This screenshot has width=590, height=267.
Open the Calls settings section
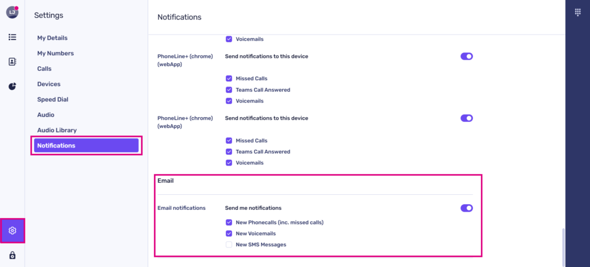pos(44,69)
